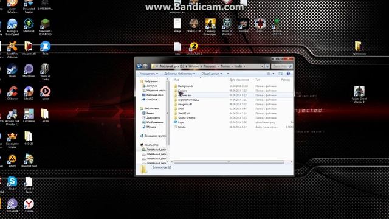Open the Steam desktop shortcut
Screen dimensions: 389x219
[12, 71]
